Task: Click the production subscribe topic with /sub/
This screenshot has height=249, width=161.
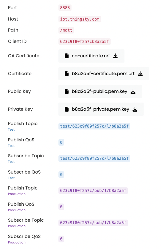Action: [93, 223]
